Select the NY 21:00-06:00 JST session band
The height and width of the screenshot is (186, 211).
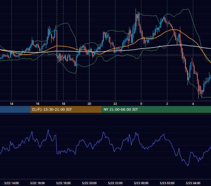[x=156, y=109]
